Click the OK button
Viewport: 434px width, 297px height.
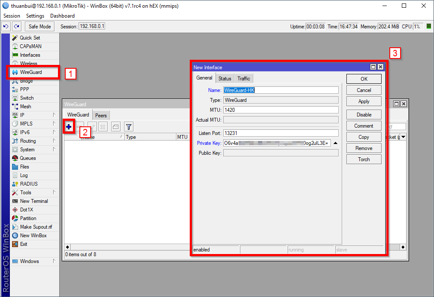click(x=364, y=79)
